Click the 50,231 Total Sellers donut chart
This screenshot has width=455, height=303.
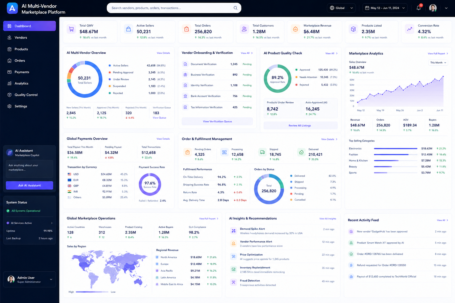pyautogui.click(x=85, y=79)
